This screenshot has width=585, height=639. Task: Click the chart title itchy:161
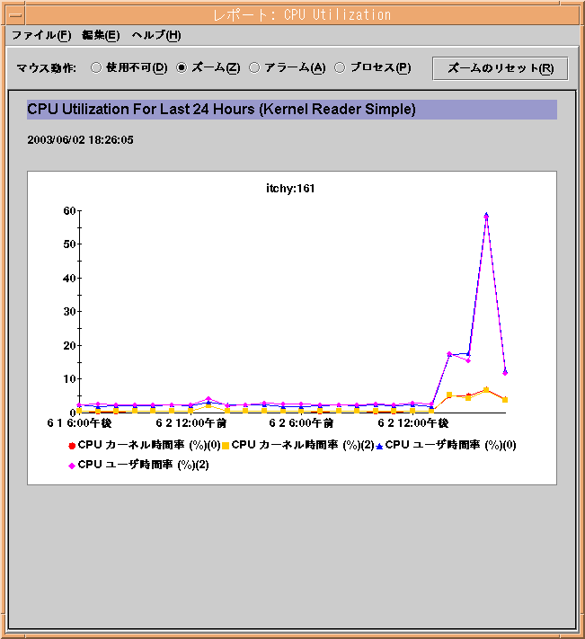click(290, 188)
